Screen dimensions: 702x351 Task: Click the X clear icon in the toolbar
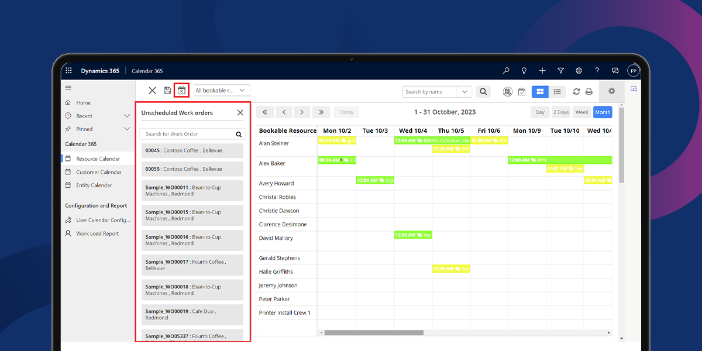152,91
